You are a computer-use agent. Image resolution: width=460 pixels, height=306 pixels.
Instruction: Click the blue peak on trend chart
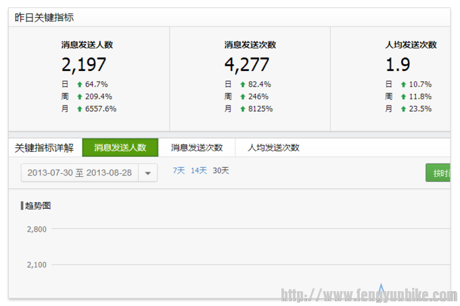(382, 288)
